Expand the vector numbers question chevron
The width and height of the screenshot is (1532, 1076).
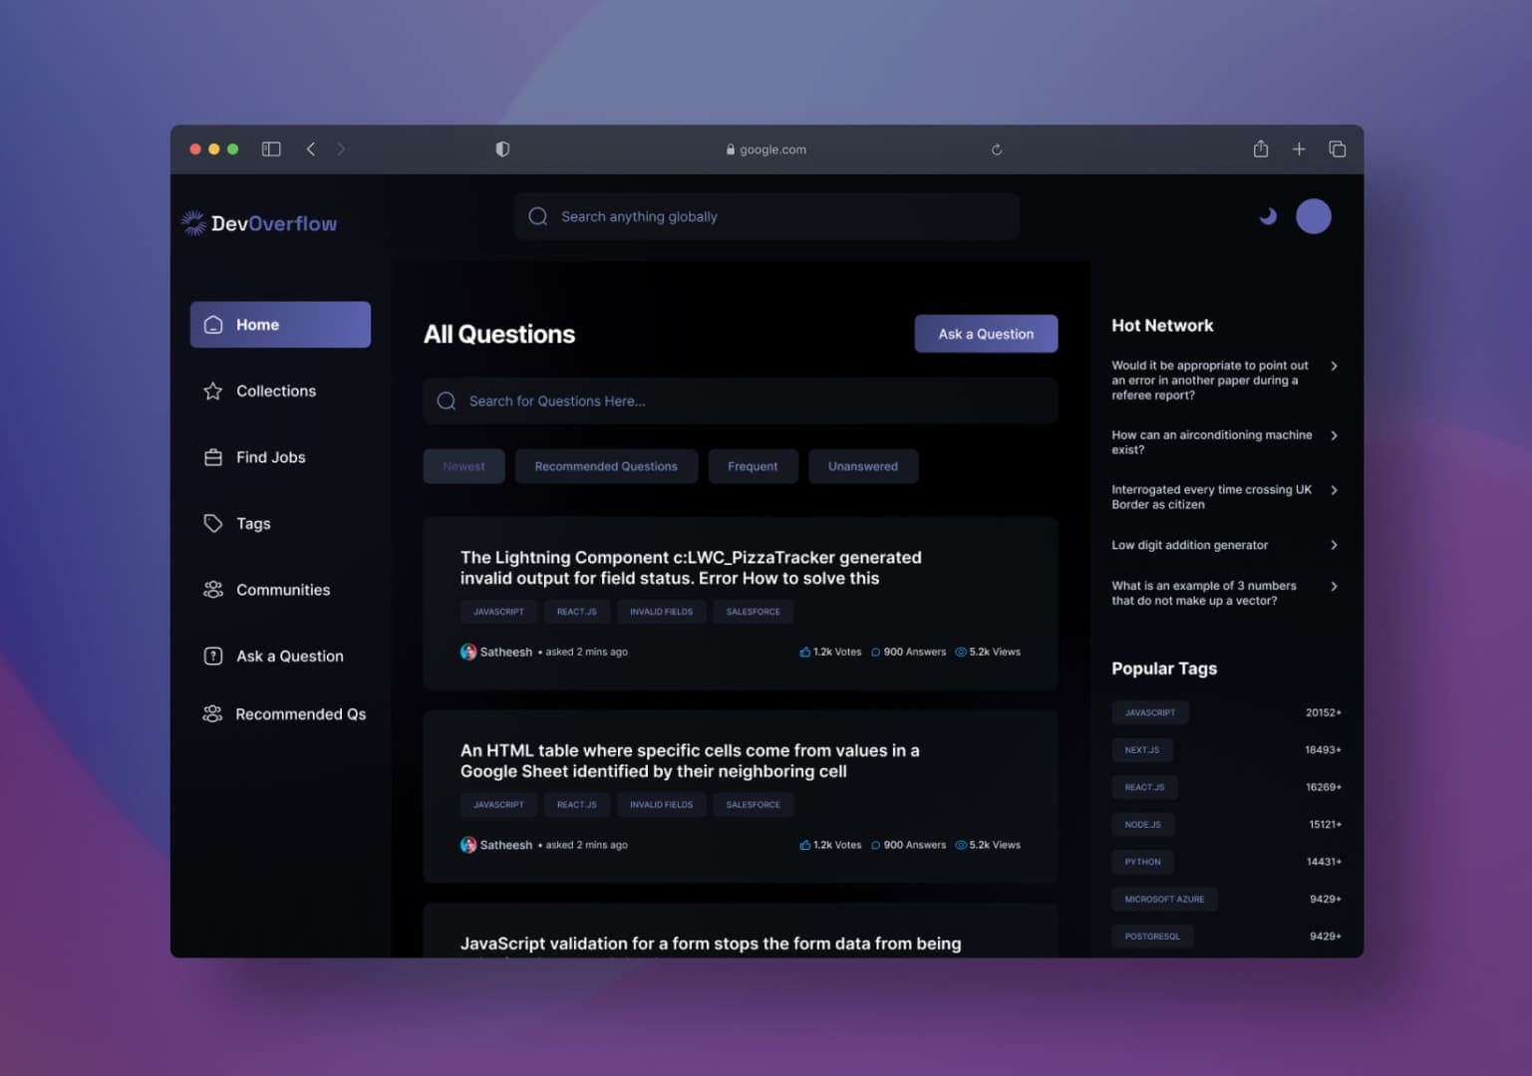point(1335,586)
